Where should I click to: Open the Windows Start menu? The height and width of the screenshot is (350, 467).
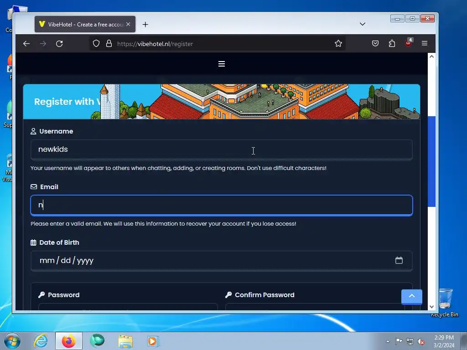[12, 341]
